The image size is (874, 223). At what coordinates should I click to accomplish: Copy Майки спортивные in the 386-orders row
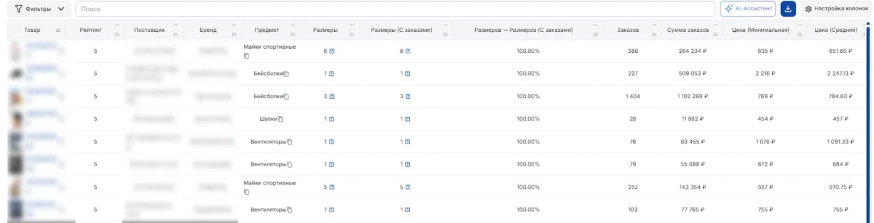(247, 56)
